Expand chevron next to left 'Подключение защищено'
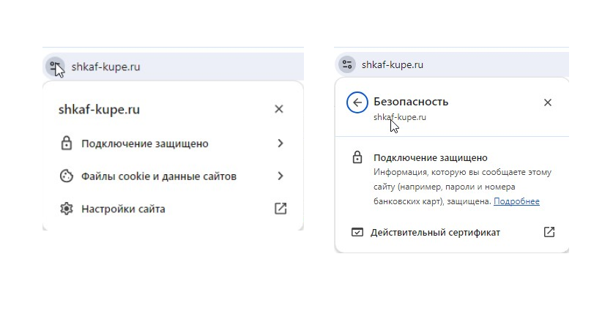 click(x=281, y=143)
